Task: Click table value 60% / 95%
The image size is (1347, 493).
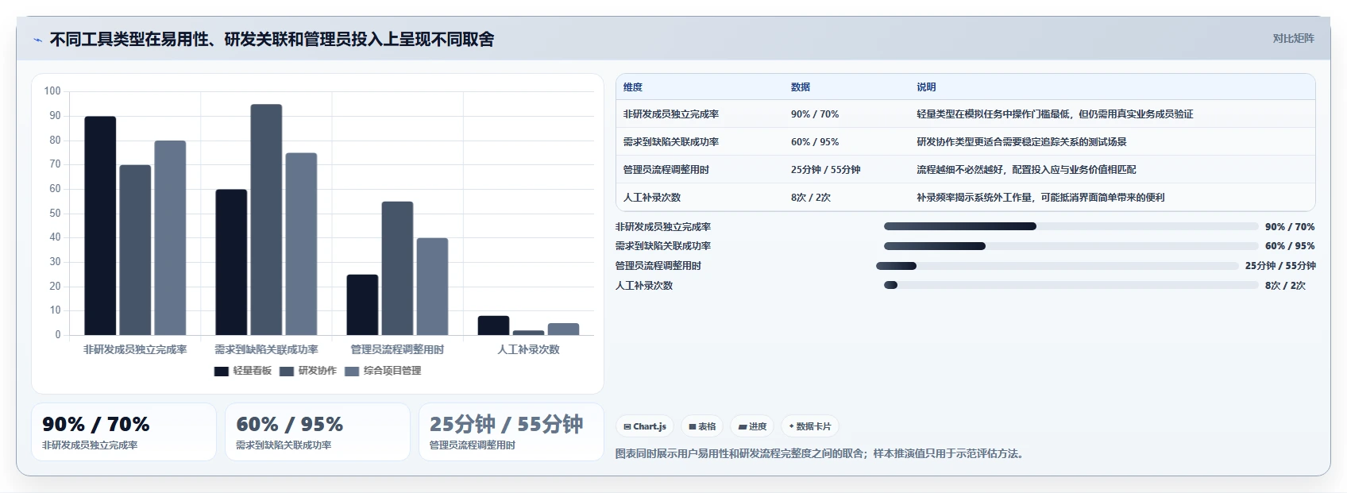Action: (x=815, y=142)
